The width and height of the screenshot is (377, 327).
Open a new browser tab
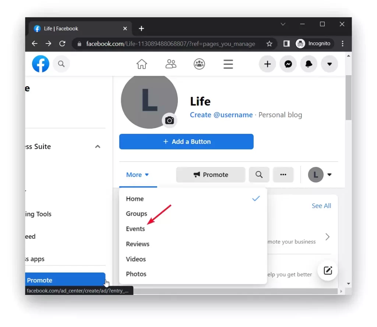coord(141,29)
